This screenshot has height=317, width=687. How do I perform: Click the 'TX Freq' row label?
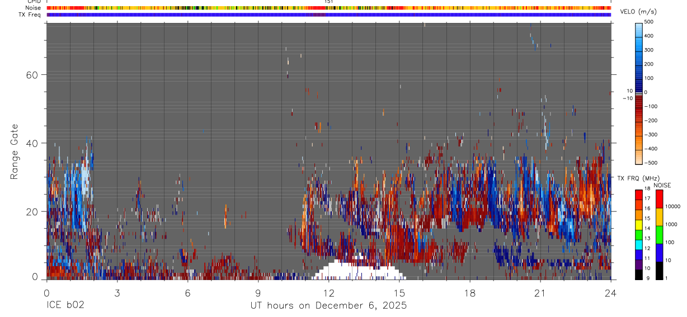(30, 15)
